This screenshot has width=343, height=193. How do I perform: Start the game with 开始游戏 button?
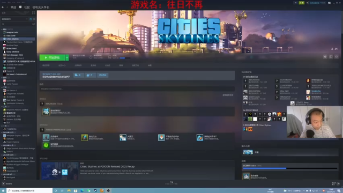click(52, 57)
